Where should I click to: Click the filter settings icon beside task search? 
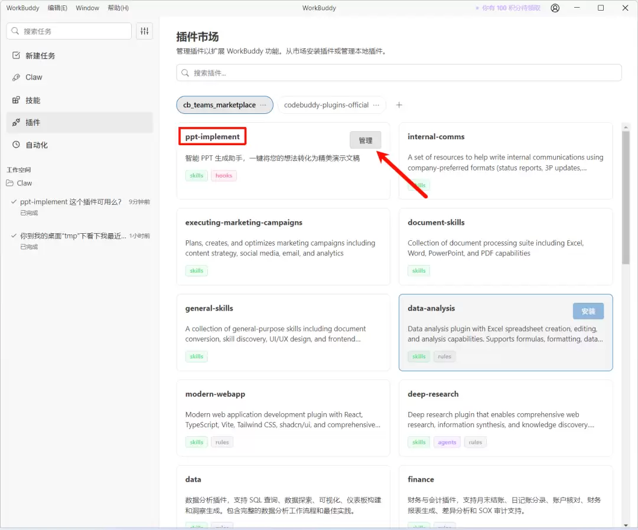pos(144,31)
